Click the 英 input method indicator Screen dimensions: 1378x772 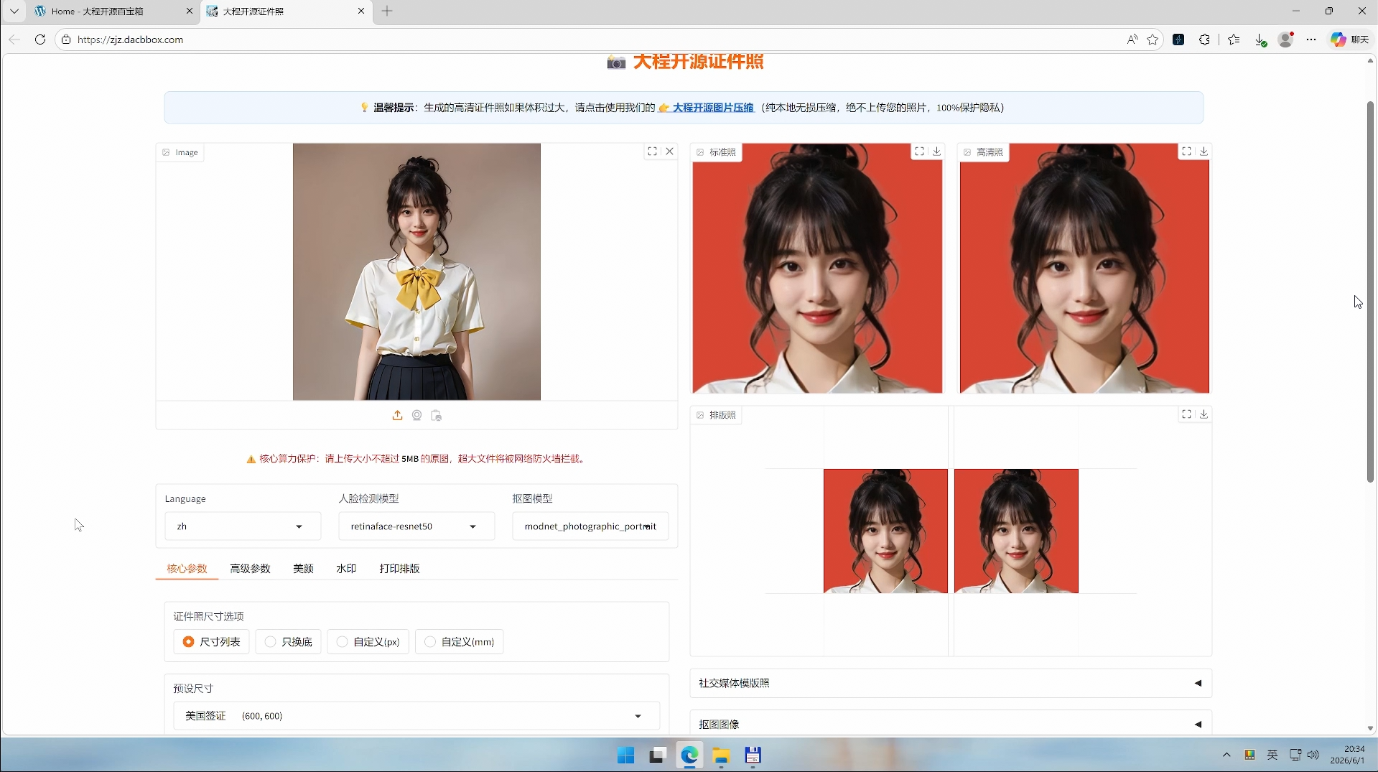pos(1272,755)
